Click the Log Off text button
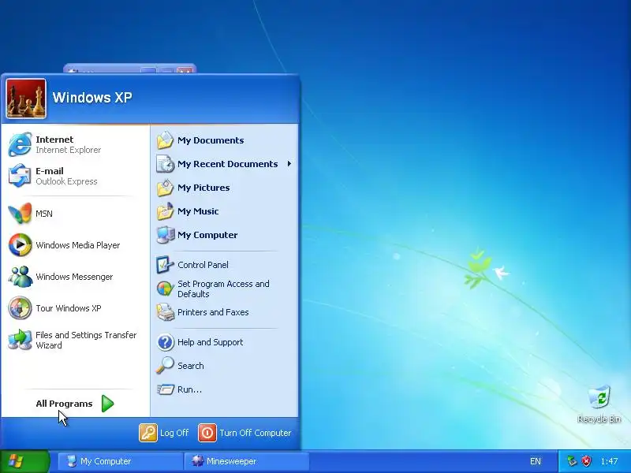 (x=174, y=433)
